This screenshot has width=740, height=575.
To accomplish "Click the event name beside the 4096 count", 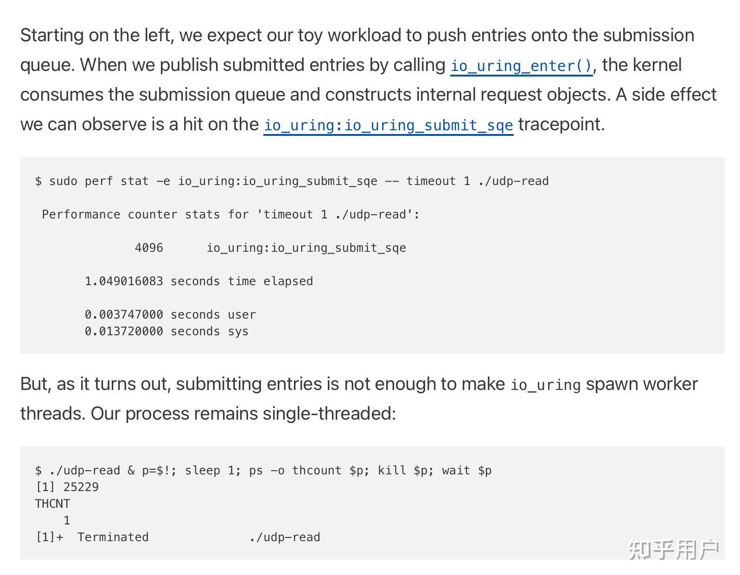I will click(306, 248).
